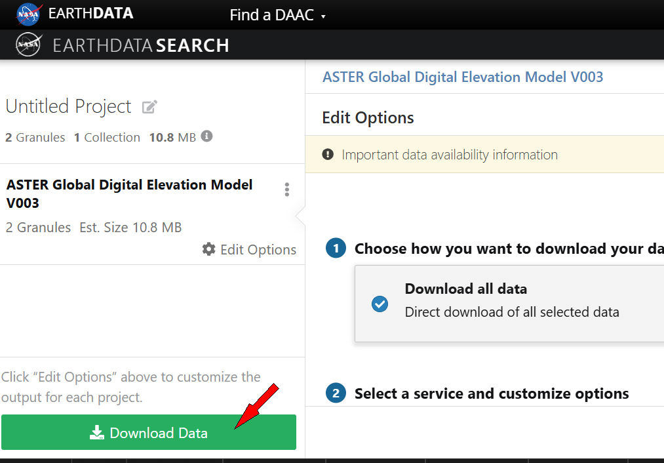The width and height of the screenshot is (664, 463).
Task: Select the Download all data radio option
Action: 380,304
